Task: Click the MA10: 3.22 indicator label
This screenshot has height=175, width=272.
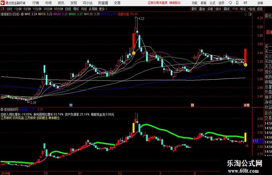Action: click(45, 14)
